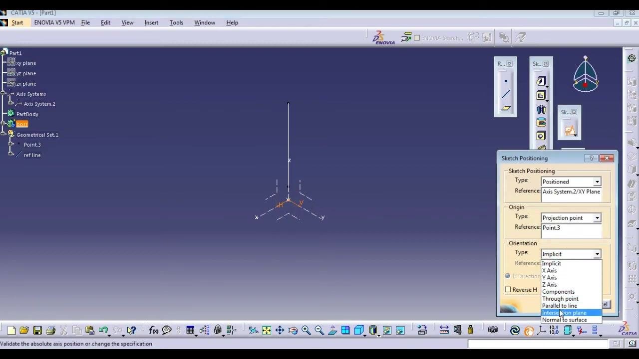Select the Pan four-arrow icon
Screen dimensions: 639x359
point(280,330)
